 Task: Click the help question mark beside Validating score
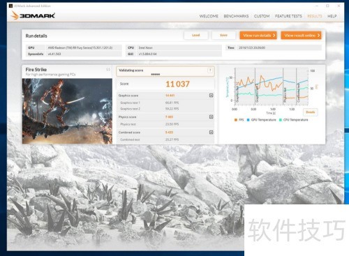[x=210, y=70]
